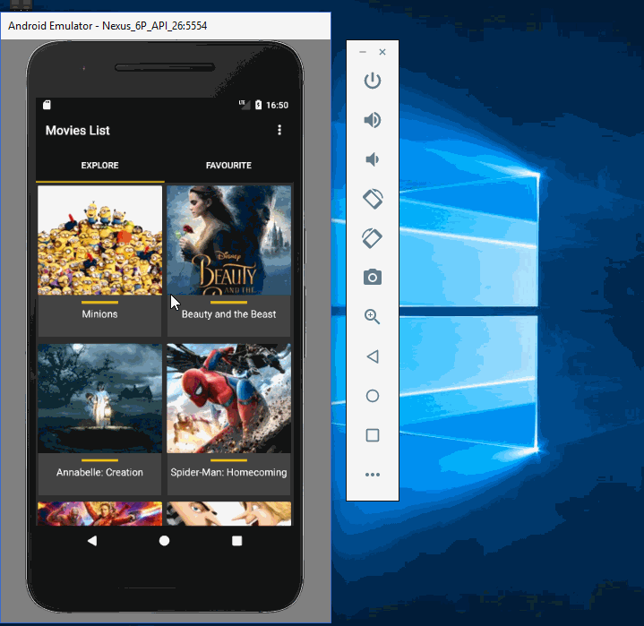Click the Minions title text
The image size is (644, 626).
[x=99, y=314]
